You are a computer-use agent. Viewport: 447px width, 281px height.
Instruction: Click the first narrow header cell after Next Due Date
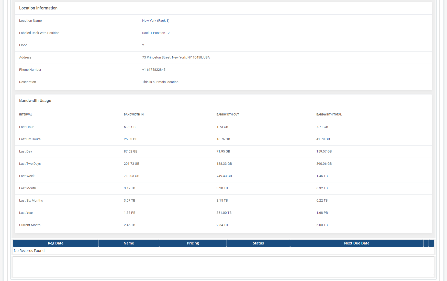[x=426, y=243]
